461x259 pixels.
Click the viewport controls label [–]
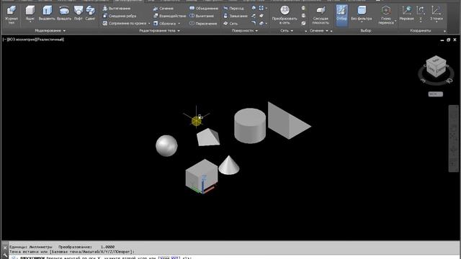click(x=4, y=40)
